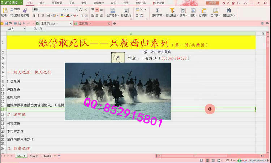Click the Format Painter brush icon
271x163 pixels.
point(25,10)
